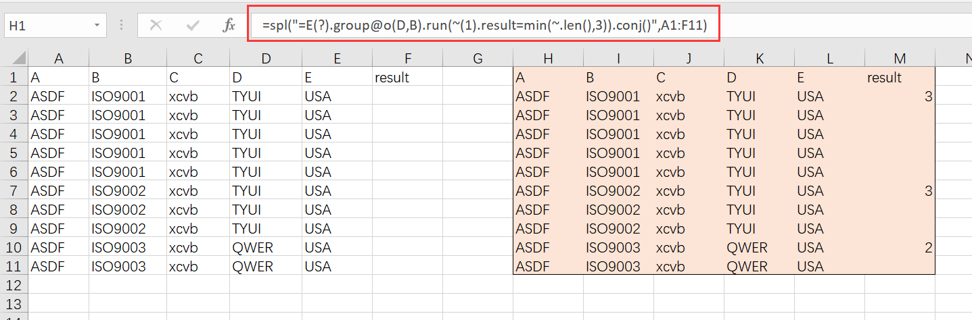Click the three-dot Name Box resize handle

pyautogui.click(x=122, y=26)
